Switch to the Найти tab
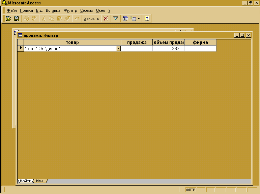 (25, 181)
